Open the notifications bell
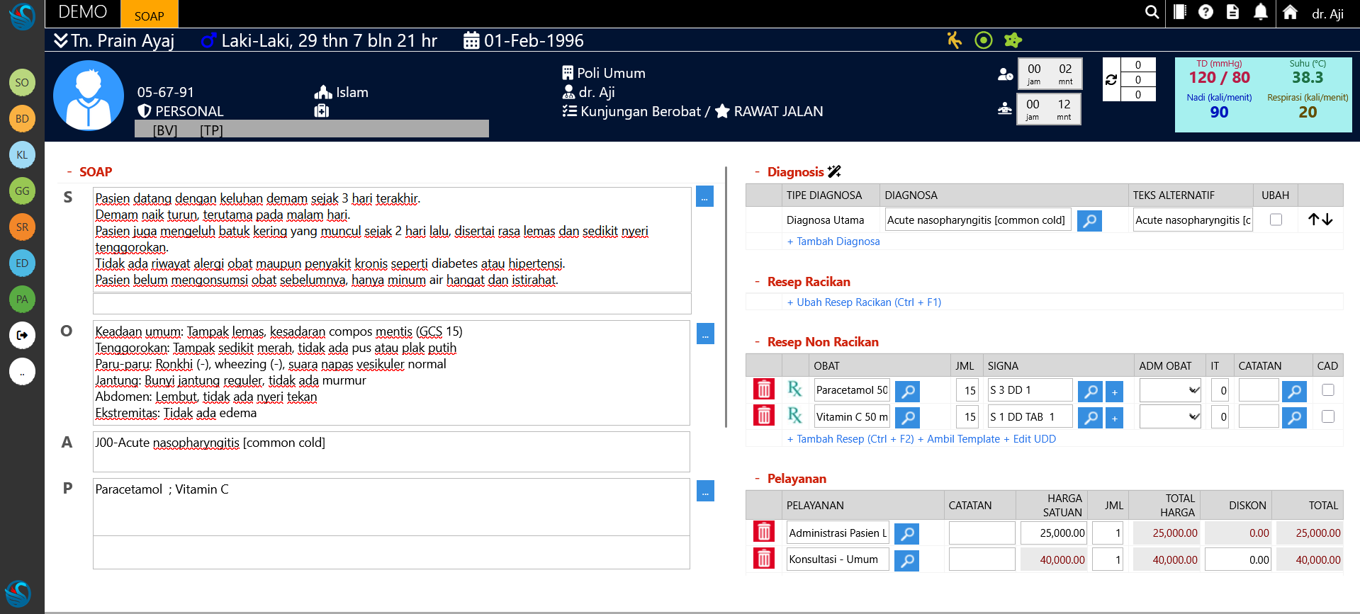 [x=1260, y=12]
